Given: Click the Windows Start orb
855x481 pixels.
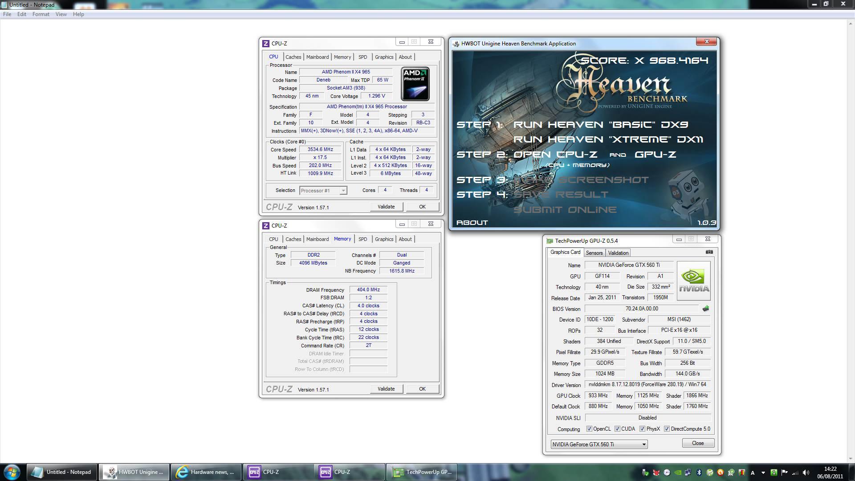Looking at the screenshot, I should pos(12,472).
